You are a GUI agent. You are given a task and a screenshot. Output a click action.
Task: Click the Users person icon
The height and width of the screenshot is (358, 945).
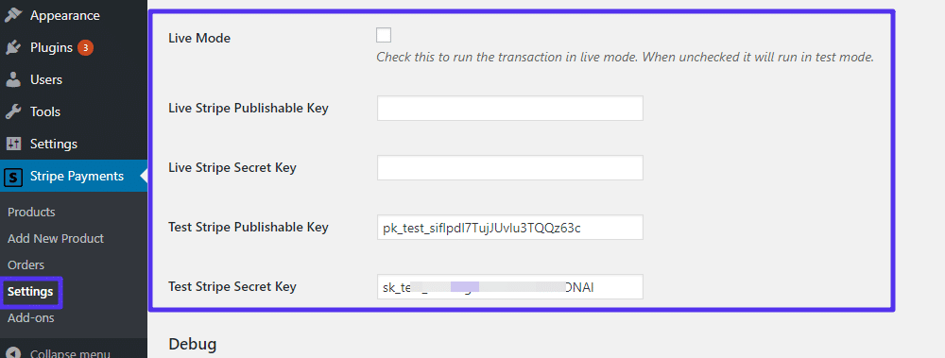(x=13, y=79)
